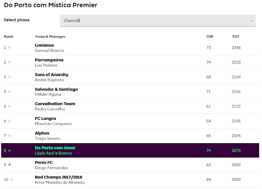This screenshot has width=262, height=189.
Task: Click the grey dot beside rank 7
Action: point(9,136)
